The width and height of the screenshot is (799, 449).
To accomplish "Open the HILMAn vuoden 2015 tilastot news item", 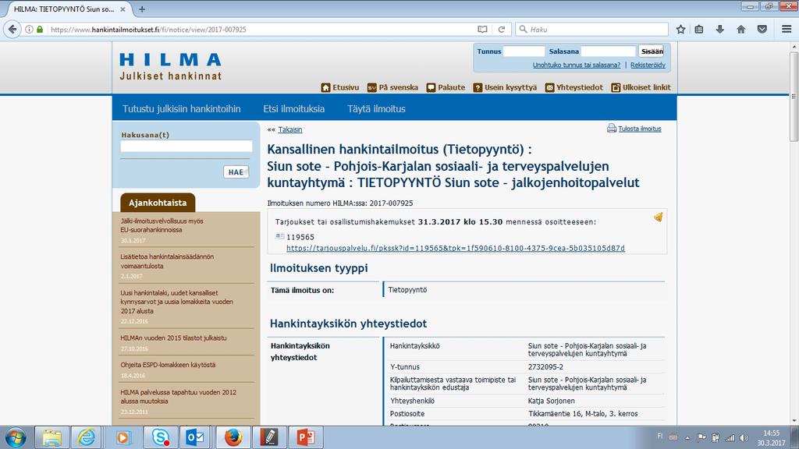I will pos(173,338).
